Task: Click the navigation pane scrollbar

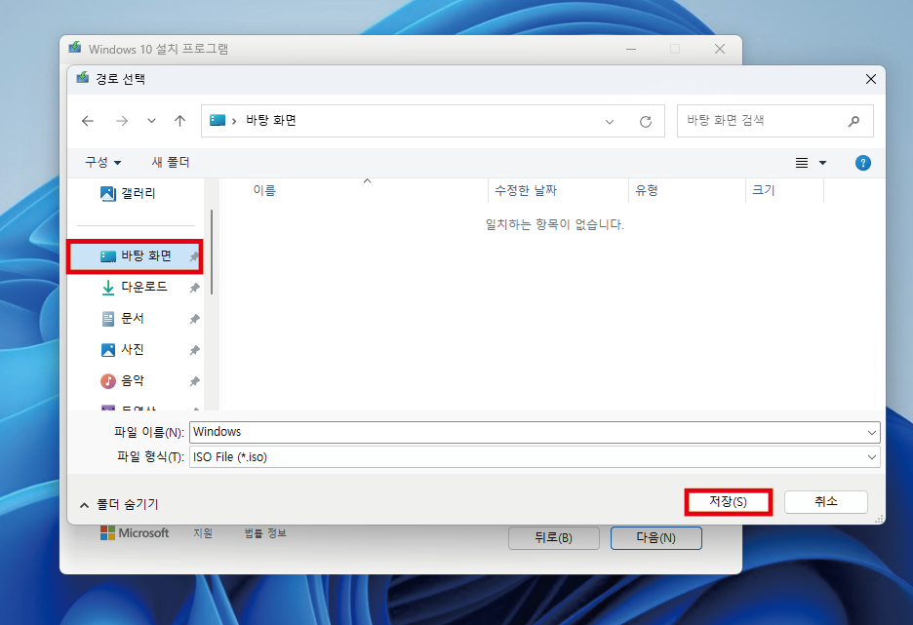Action: coord(212,252)
